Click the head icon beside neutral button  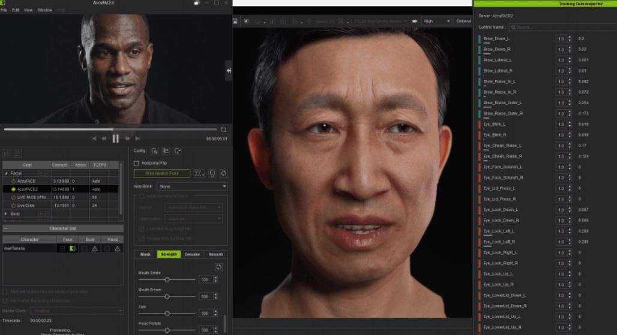click(212, 173)
